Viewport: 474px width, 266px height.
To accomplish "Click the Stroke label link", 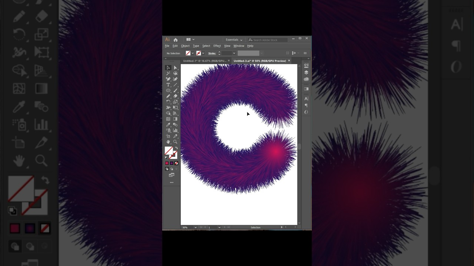I will (212, 53).
